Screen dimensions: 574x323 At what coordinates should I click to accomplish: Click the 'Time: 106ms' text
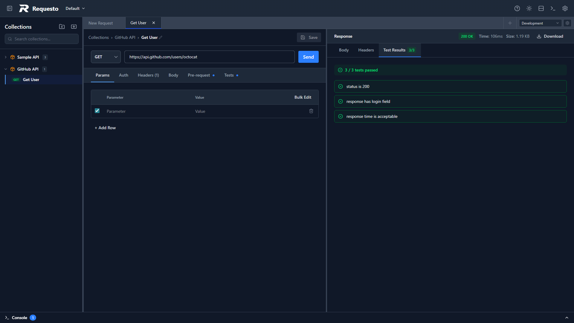[491, 36]
